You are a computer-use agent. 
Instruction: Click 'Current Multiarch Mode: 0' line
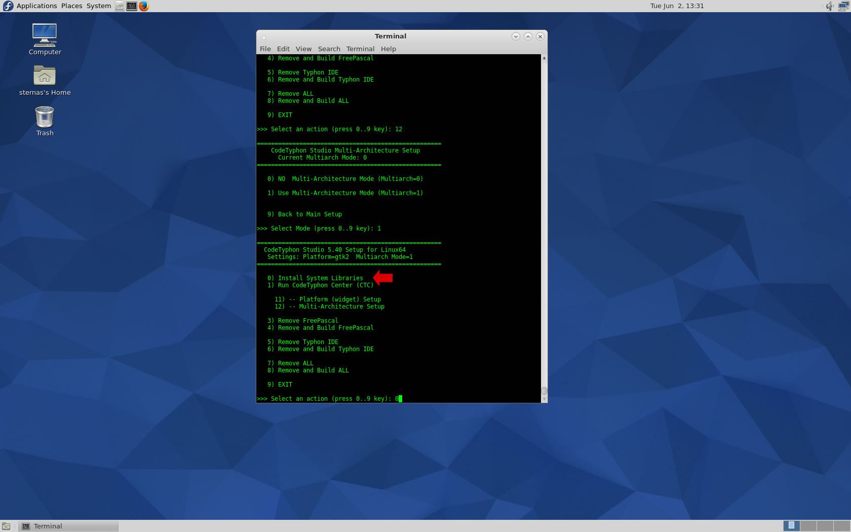(322, 158)
